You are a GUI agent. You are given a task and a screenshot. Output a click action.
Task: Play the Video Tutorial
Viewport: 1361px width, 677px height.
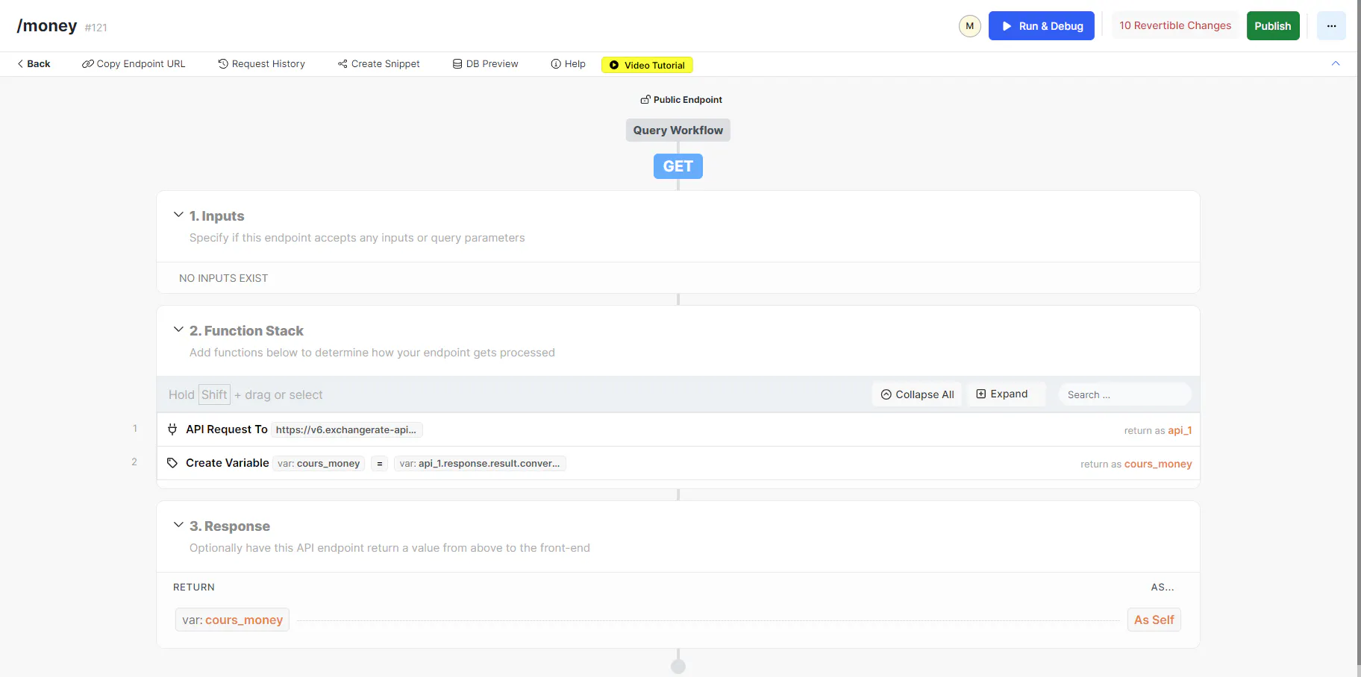(647, 65)
